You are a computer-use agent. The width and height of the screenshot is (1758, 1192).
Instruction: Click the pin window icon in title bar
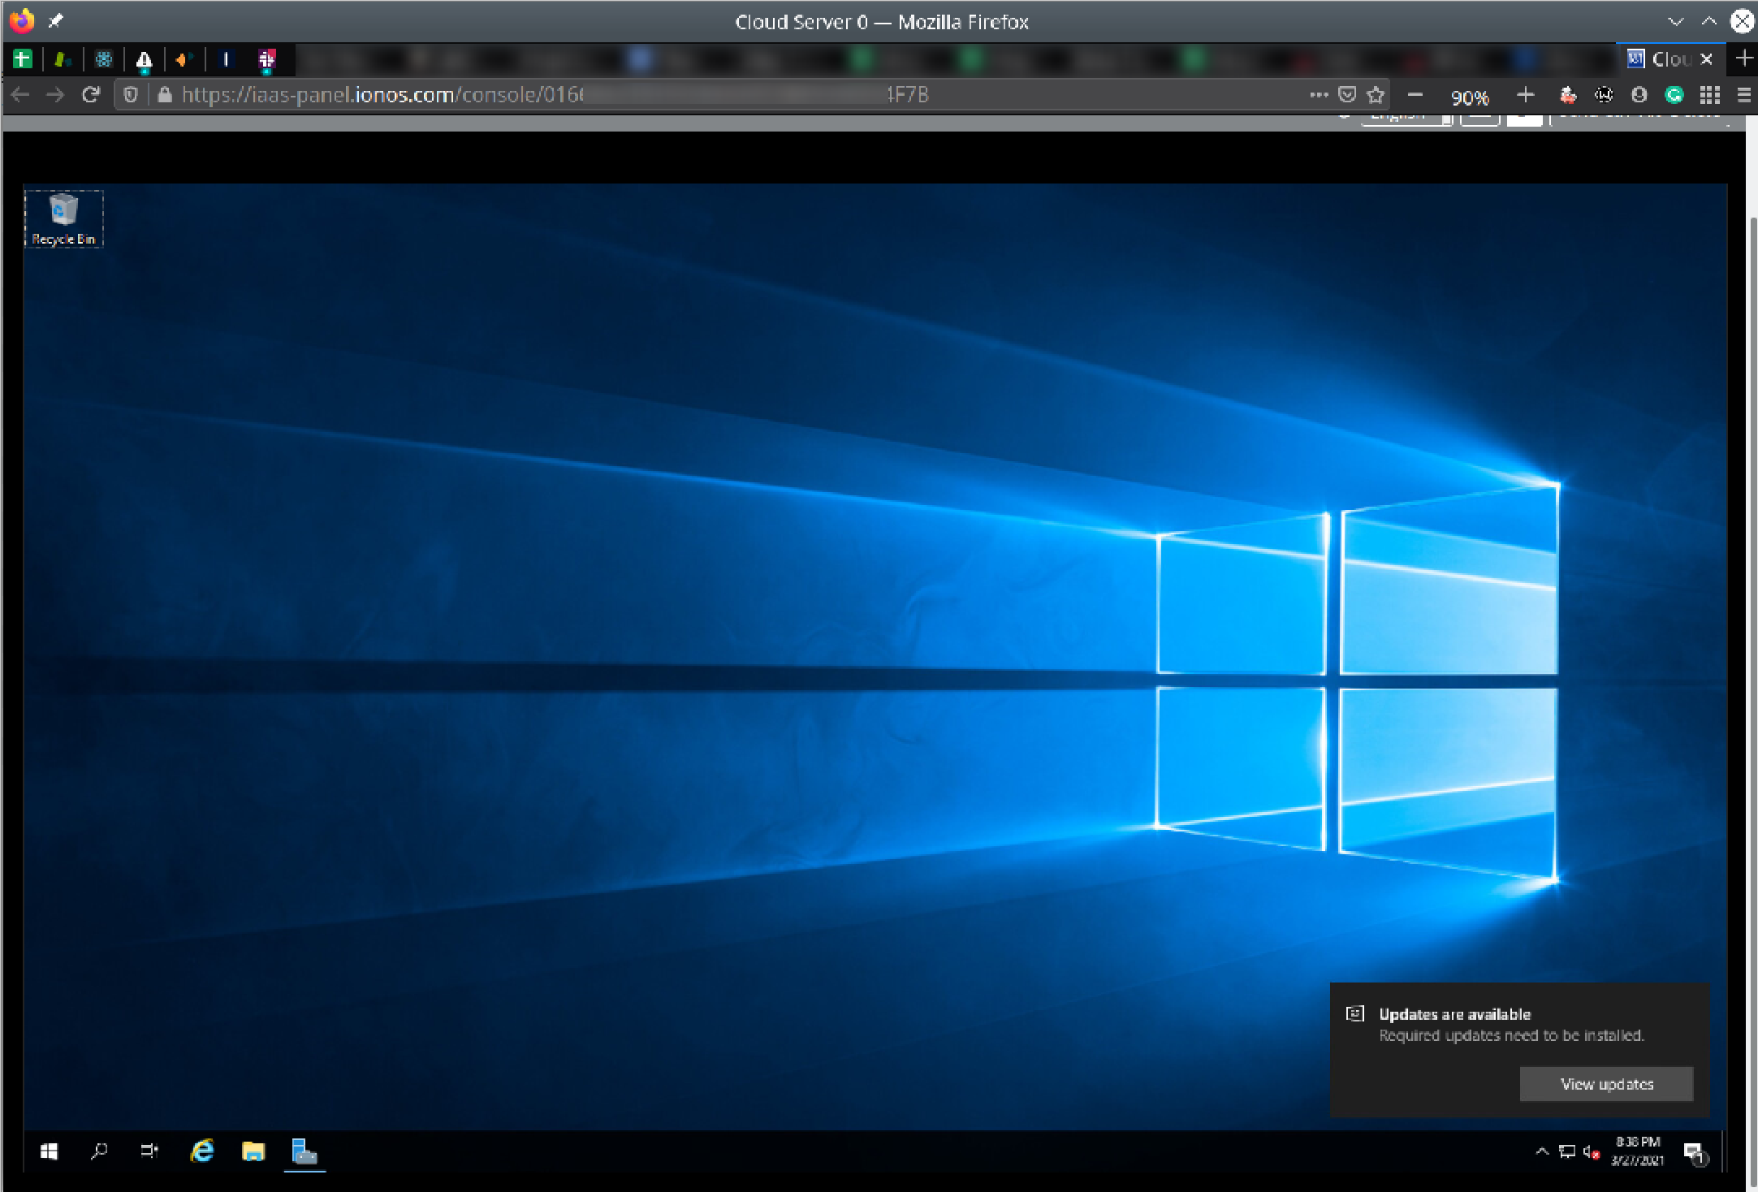click(56, 21)
